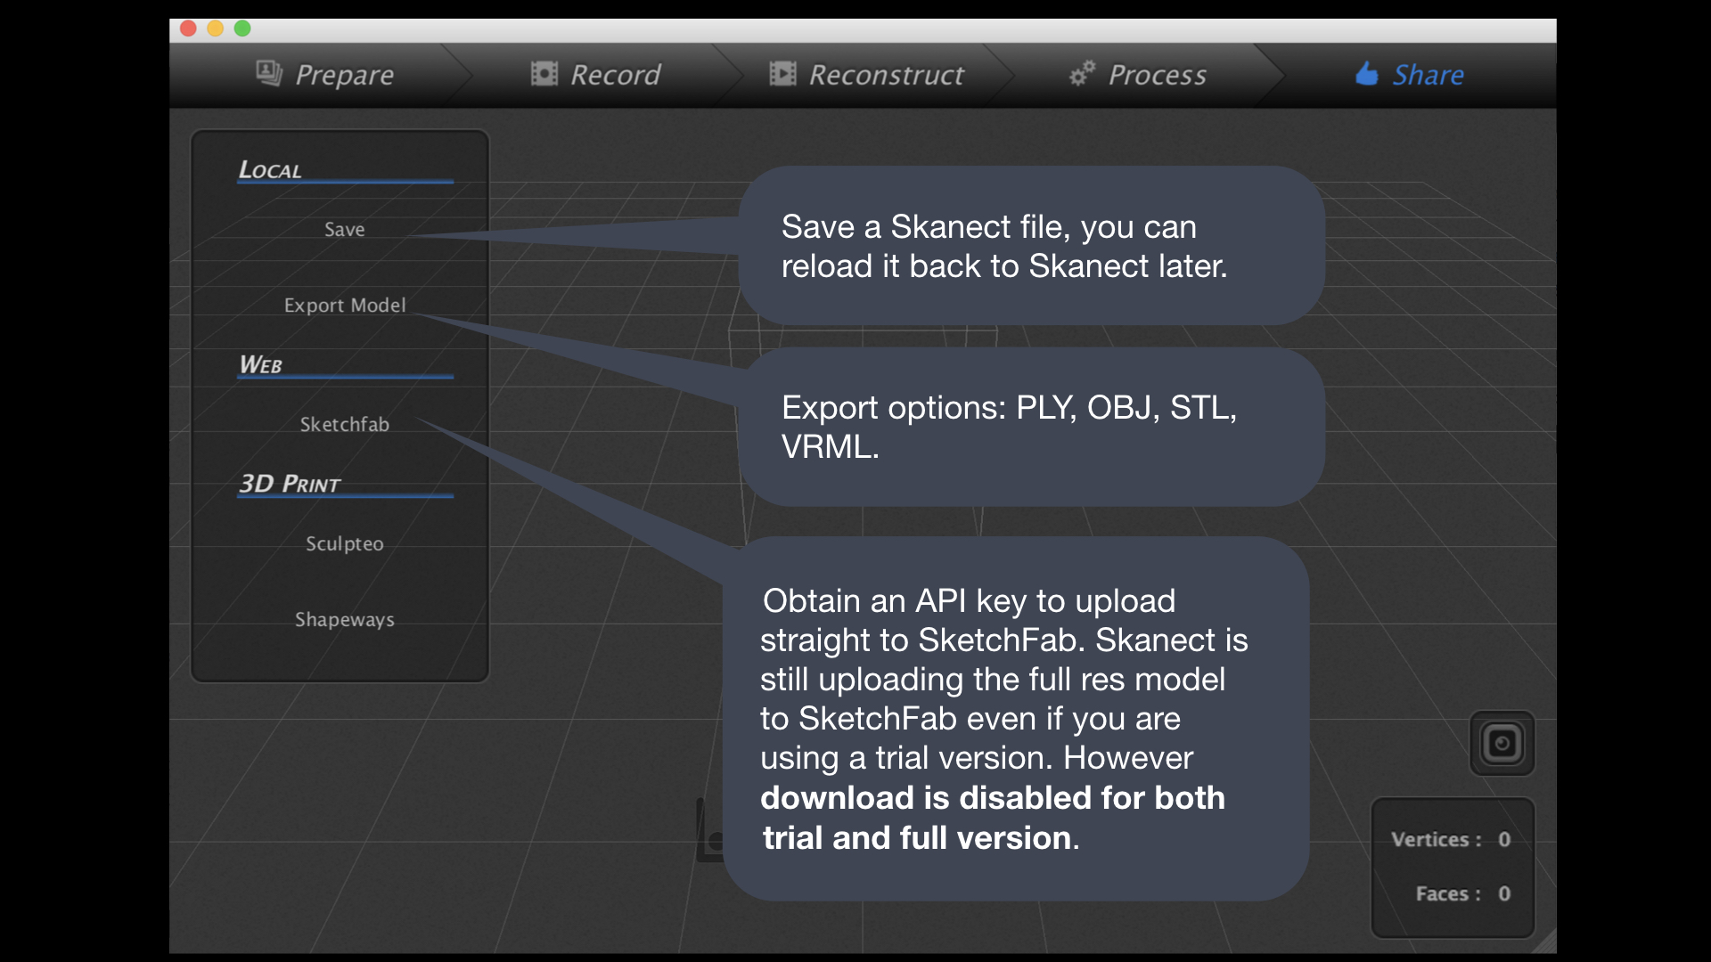Image resolution: width=1711 pixels, height=962 pixels.
Task: Click the Record film icon
Action: pos(544,73)
